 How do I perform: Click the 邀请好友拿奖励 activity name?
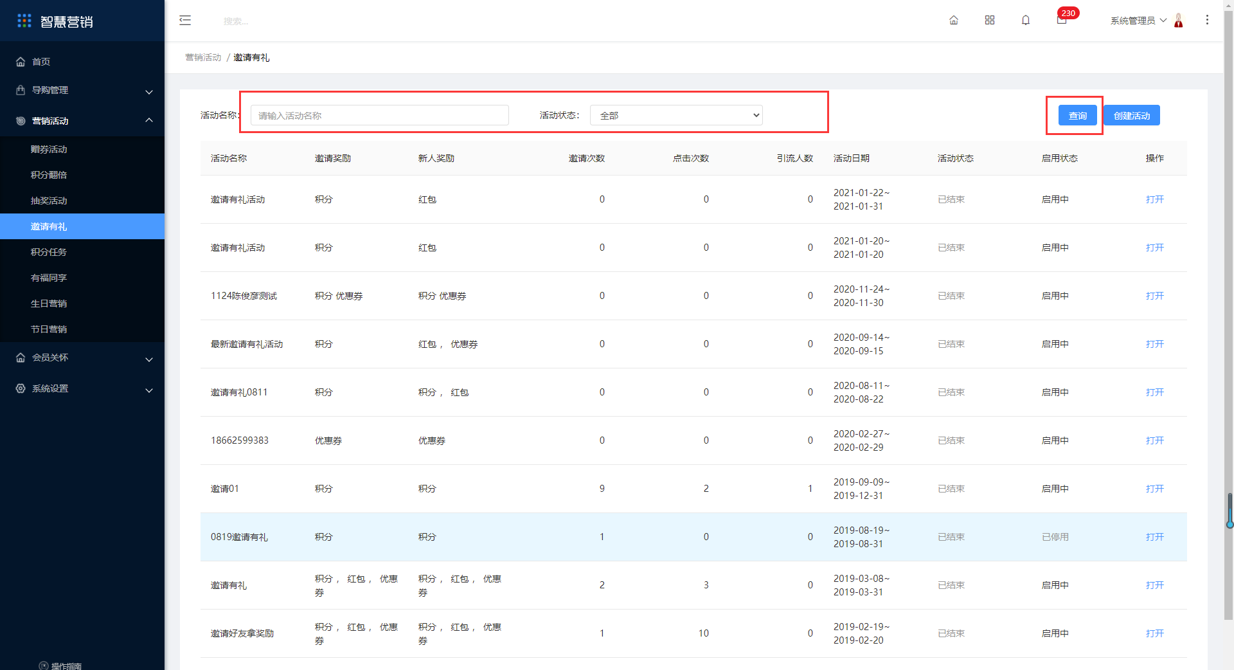[242, 633]
